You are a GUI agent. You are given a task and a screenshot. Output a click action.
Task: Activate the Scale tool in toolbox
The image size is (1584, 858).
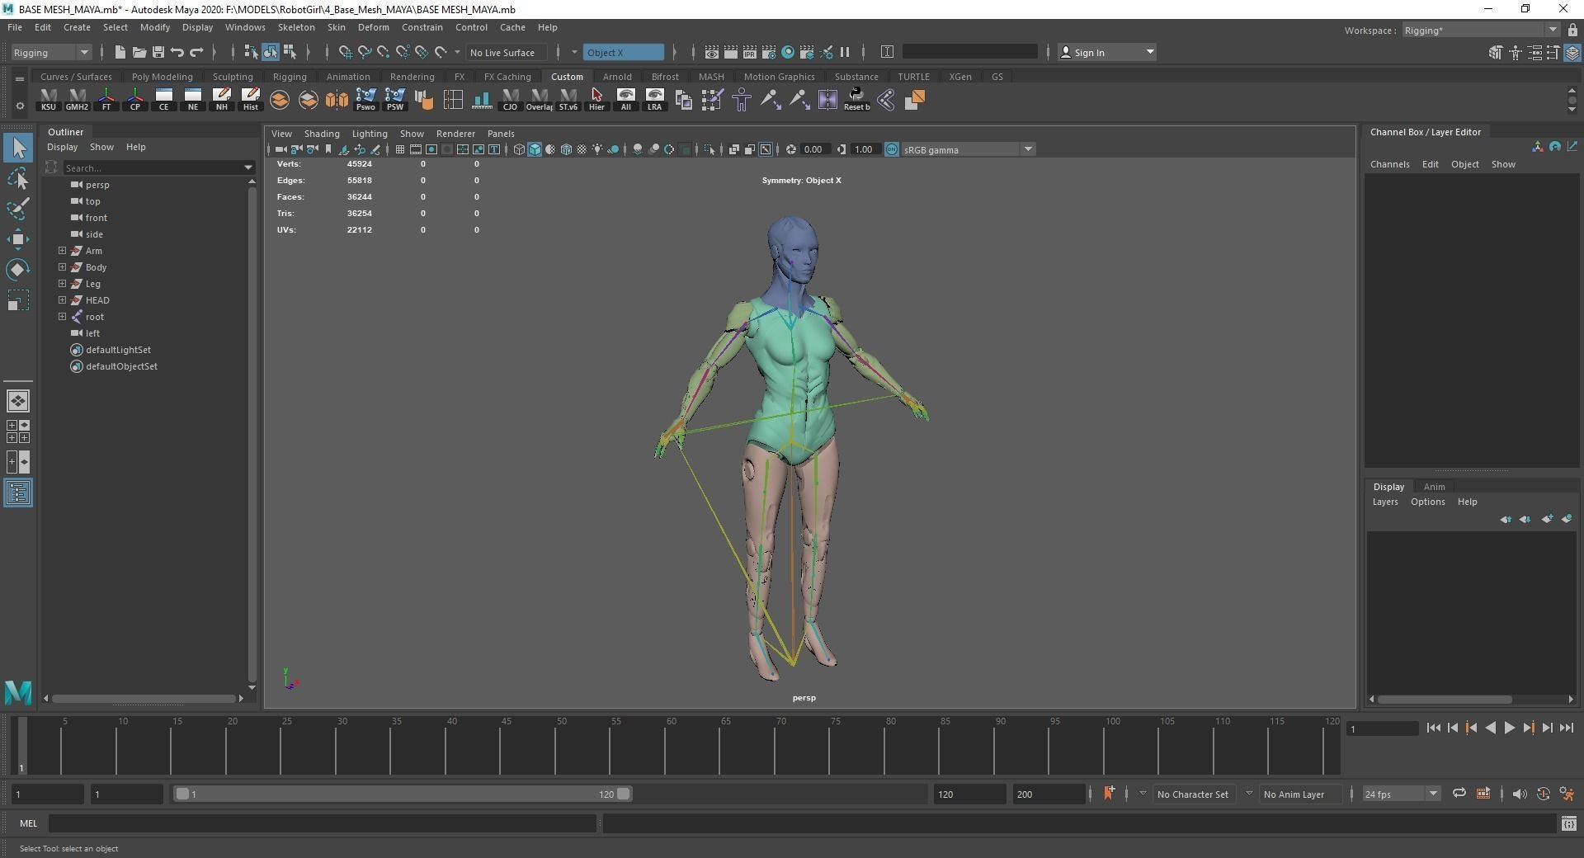18,300
